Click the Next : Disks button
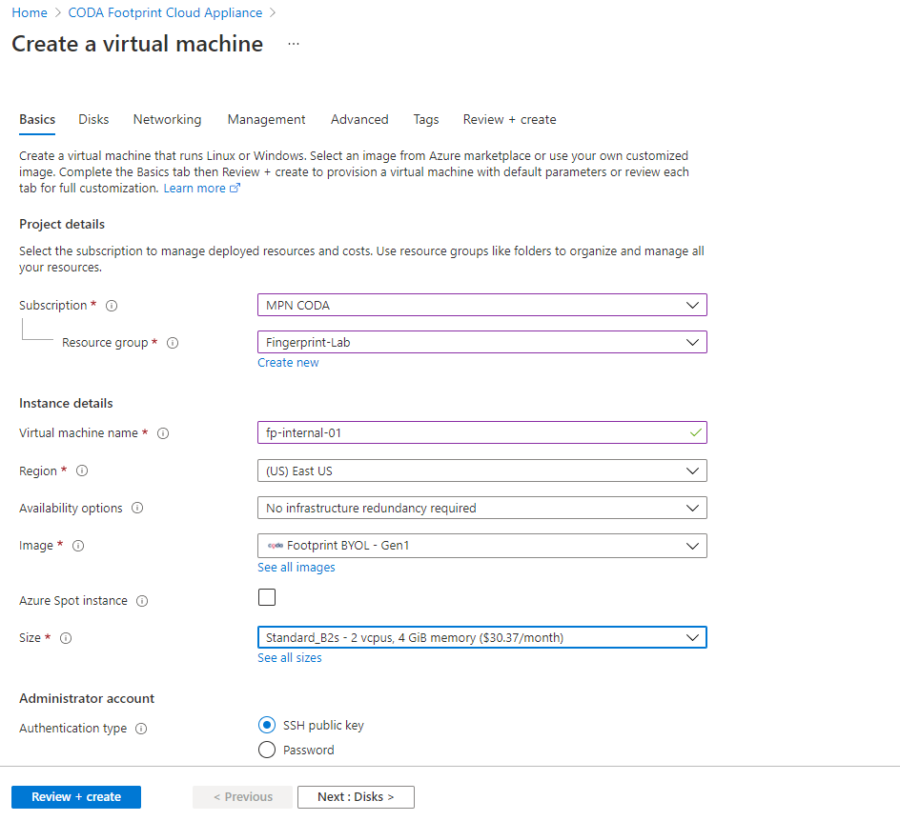 coord(356,797)
